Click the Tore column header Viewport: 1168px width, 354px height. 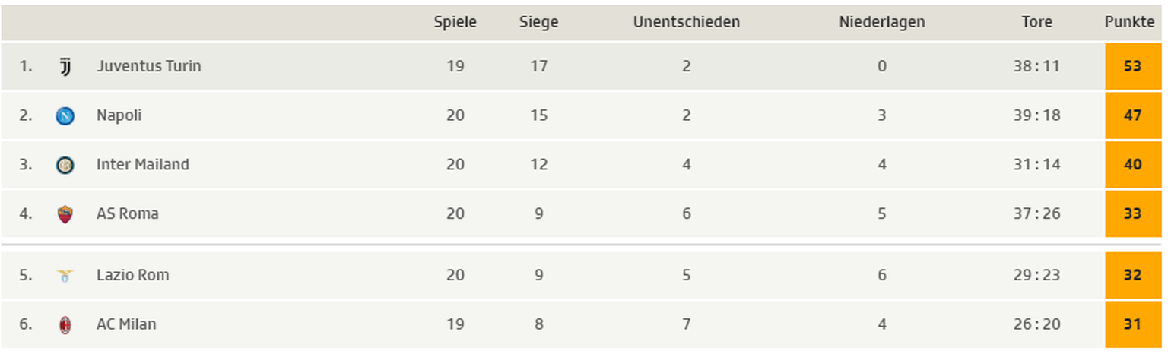click(1036, 22)
